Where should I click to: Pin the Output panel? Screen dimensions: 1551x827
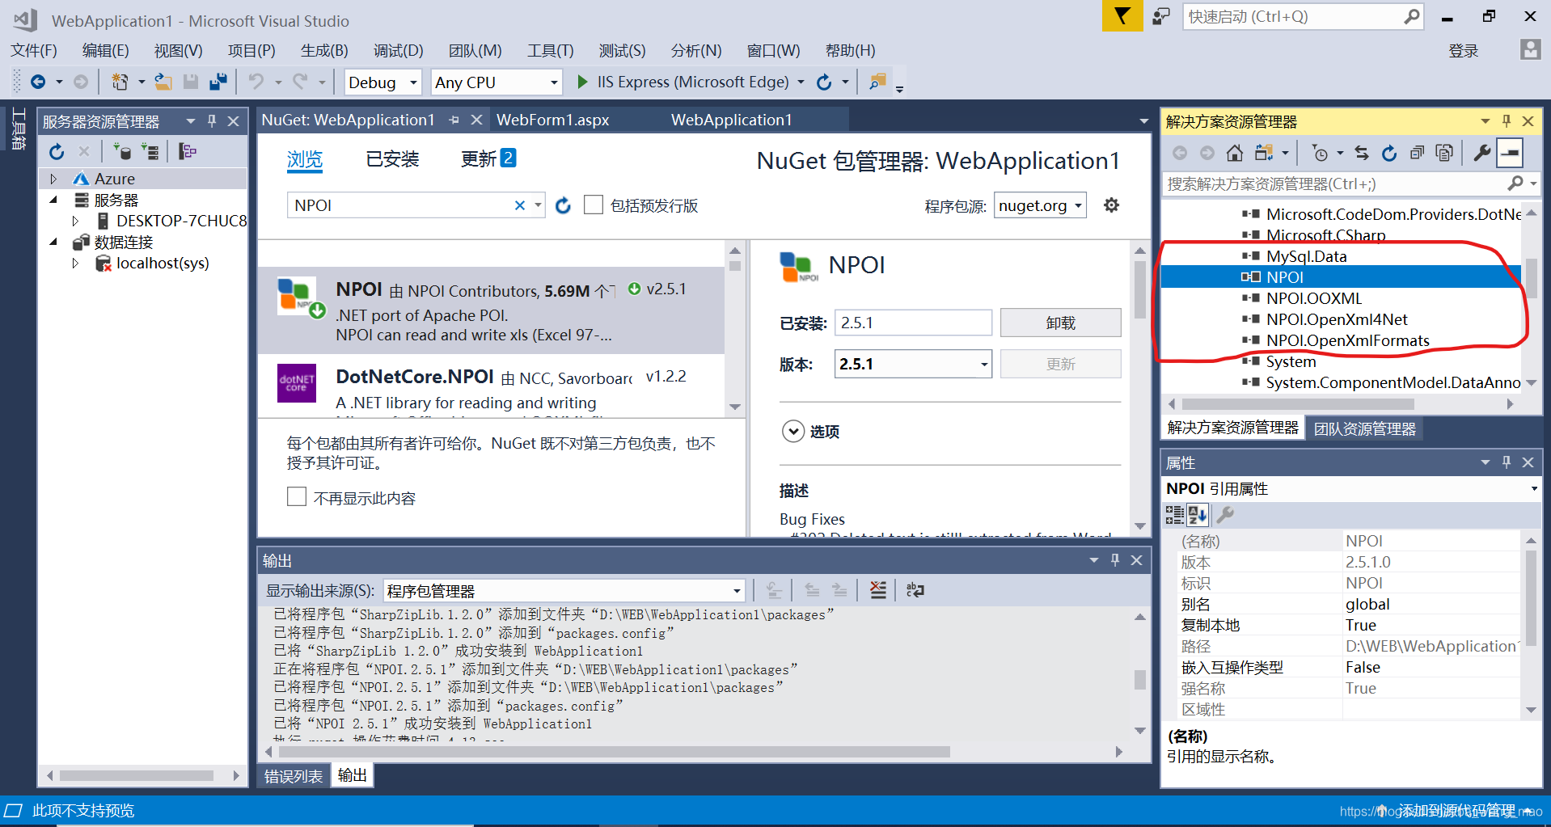[1115, 559]
